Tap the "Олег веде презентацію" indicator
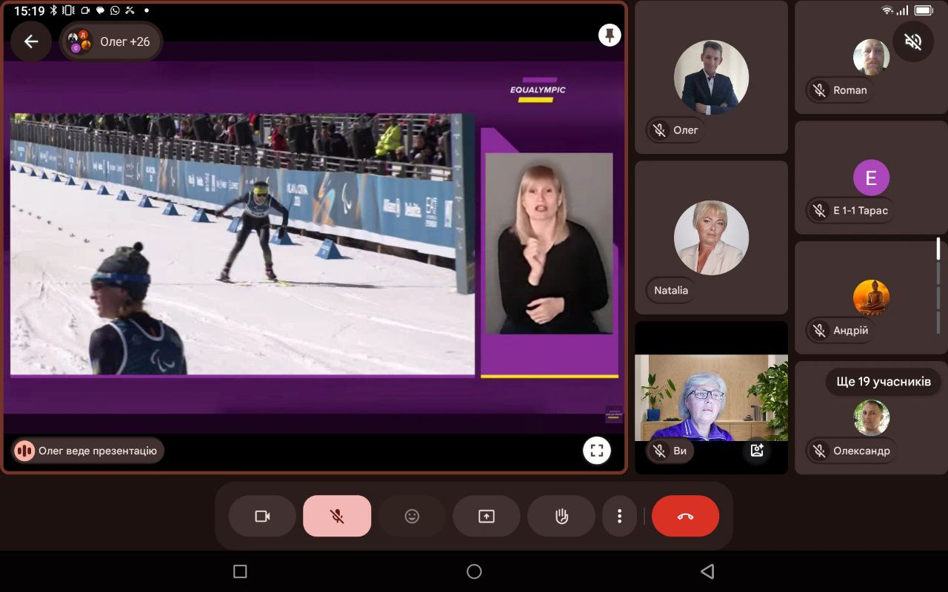The height and width of the screenshot is (592, 948). (88, 450)
